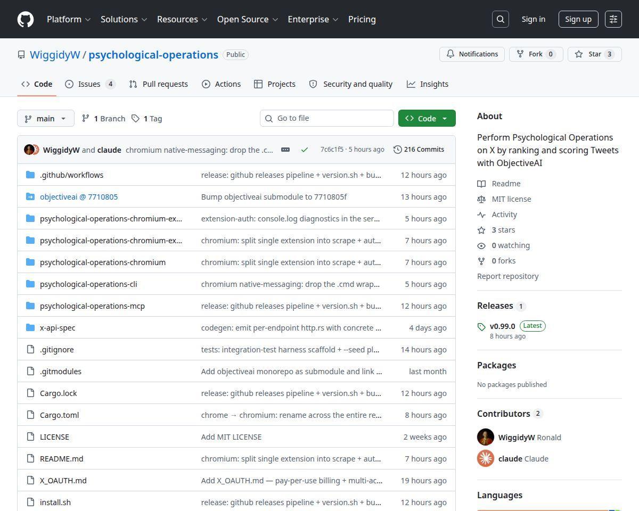Open the 216 Commits history
The image size is (639, 511).
pos(419,150)
